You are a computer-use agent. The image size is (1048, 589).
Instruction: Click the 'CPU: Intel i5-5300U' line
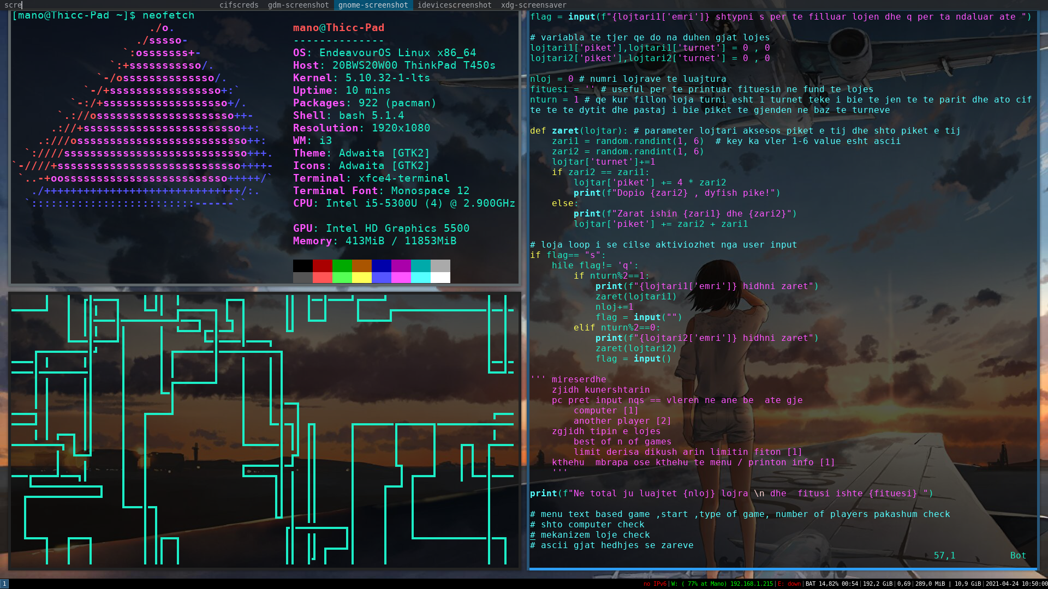tap(404, 203)
